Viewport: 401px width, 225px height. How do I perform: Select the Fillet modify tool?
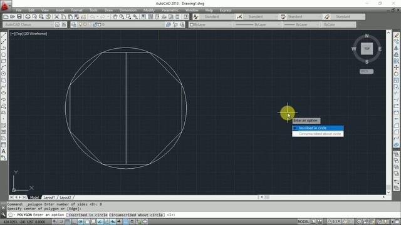click(x=396, y=132)
